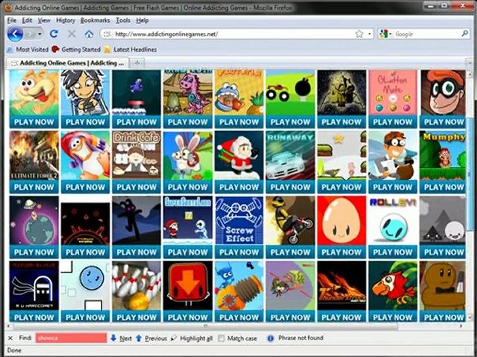Click the horizontal scrollbar thumb
Viewport: 477px width, 357px height.
click(x=206, y=326)
